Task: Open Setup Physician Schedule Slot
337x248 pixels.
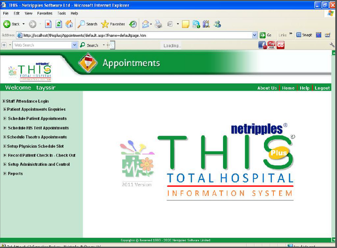Action: click(x=36, y=146)
